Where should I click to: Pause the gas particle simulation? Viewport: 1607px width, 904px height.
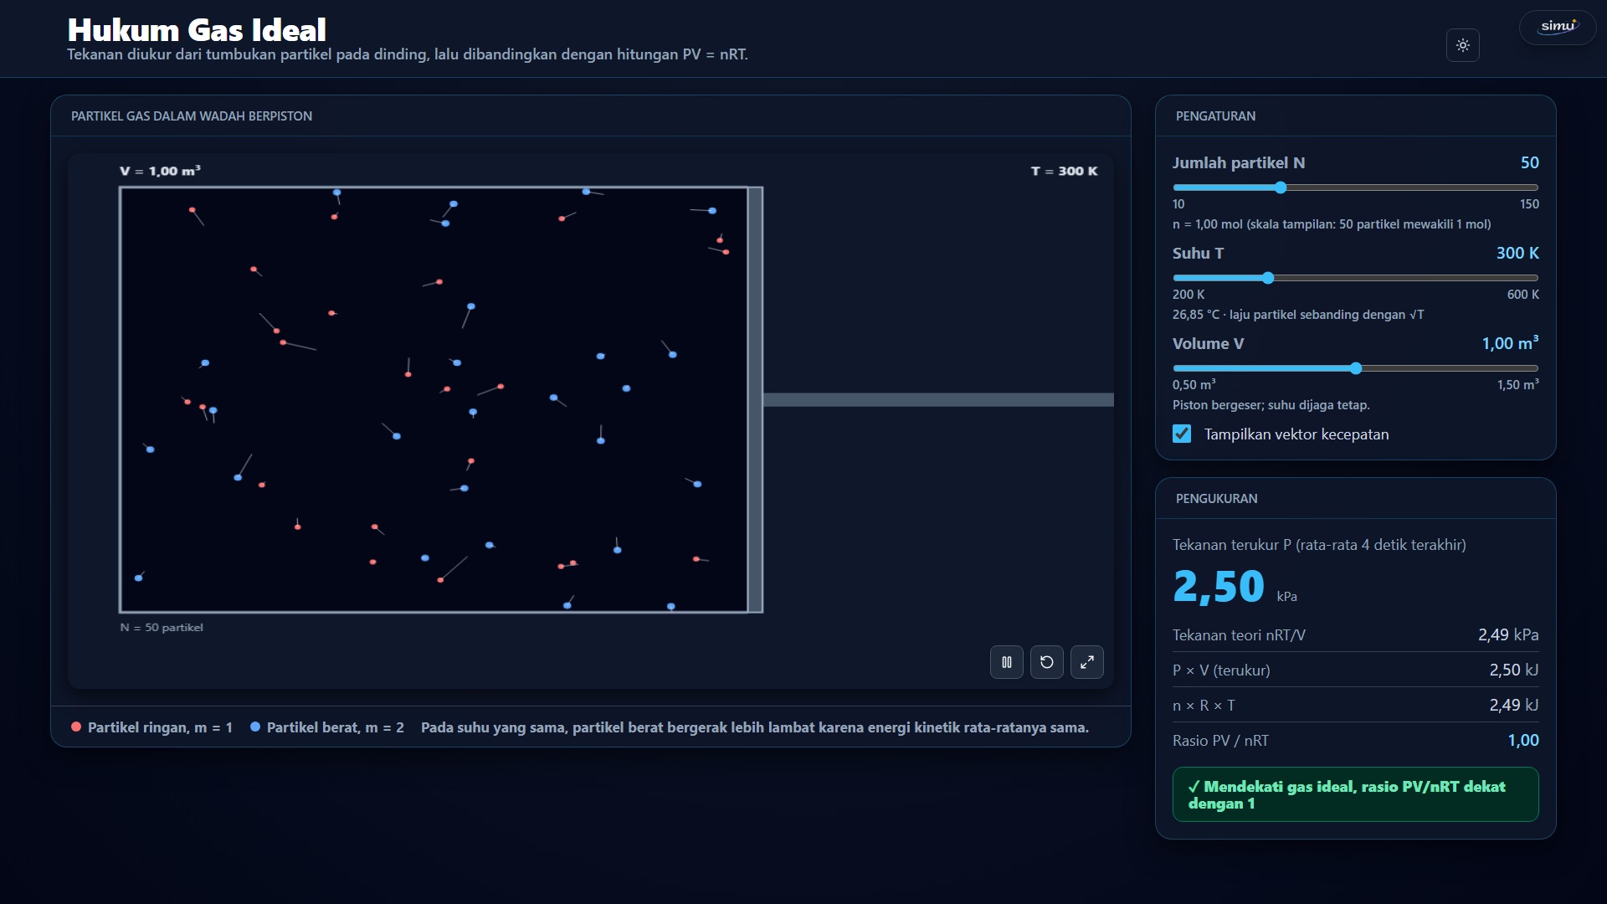tap(1007, 662)
